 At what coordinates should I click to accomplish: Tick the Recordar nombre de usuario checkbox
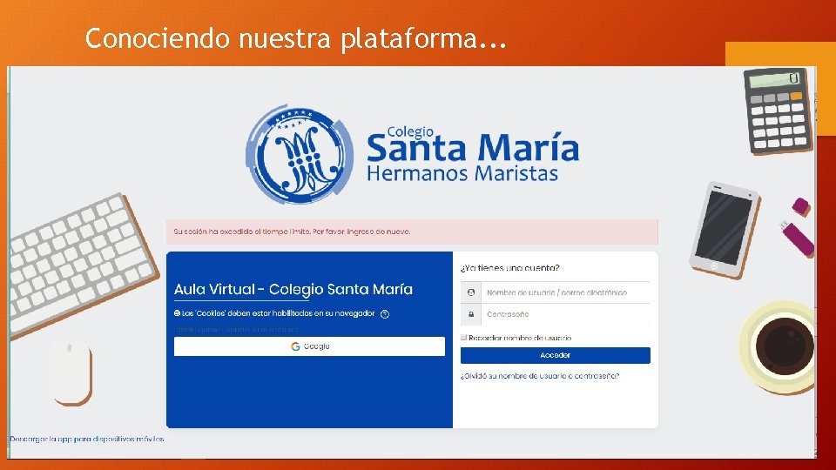tap(464, 338)
